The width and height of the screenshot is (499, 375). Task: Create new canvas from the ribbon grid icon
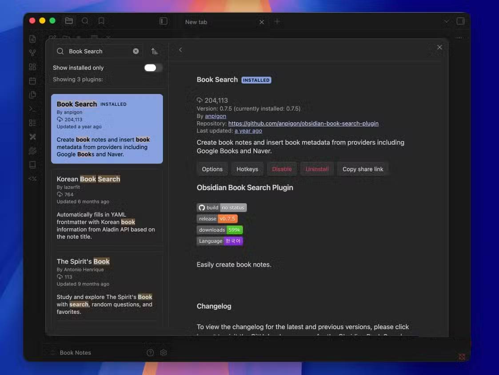32,67
